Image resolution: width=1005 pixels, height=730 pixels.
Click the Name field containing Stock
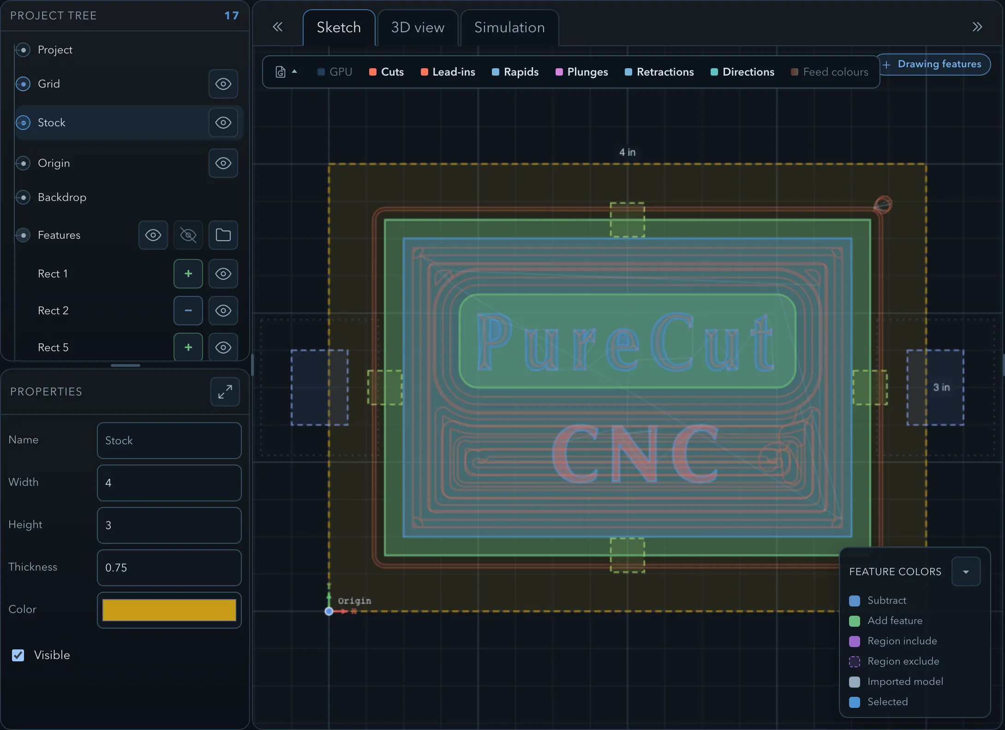(169, 441)
